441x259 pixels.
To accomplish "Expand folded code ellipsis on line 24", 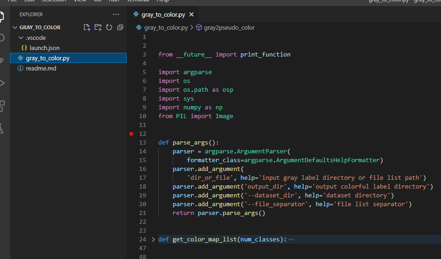I will (291, 240).
